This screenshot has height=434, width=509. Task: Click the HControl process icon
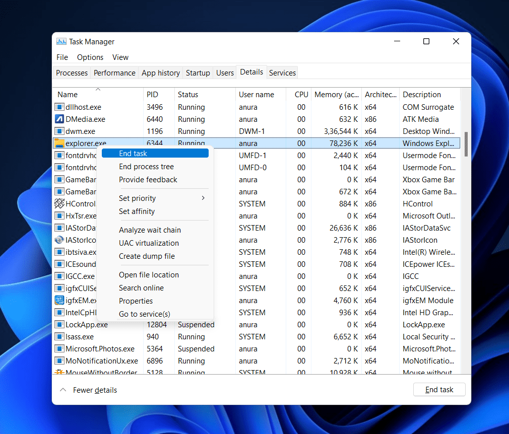[x=59, y=204]
